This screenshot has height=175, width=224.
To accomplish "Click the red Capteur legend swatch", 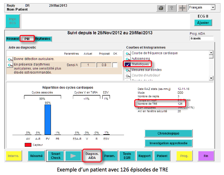I will 28,145.
